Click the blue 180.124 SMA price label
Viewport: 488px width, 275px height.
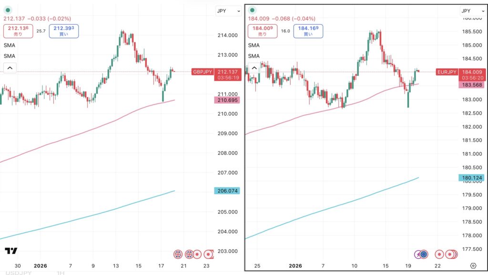[471, 178]
